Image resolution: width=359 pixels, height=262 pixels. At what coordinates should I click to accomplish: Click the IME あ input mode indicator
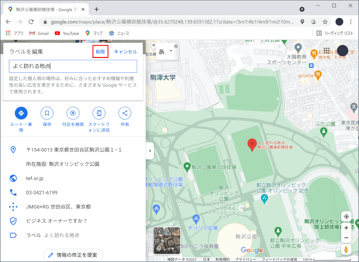tap(161, 51)
